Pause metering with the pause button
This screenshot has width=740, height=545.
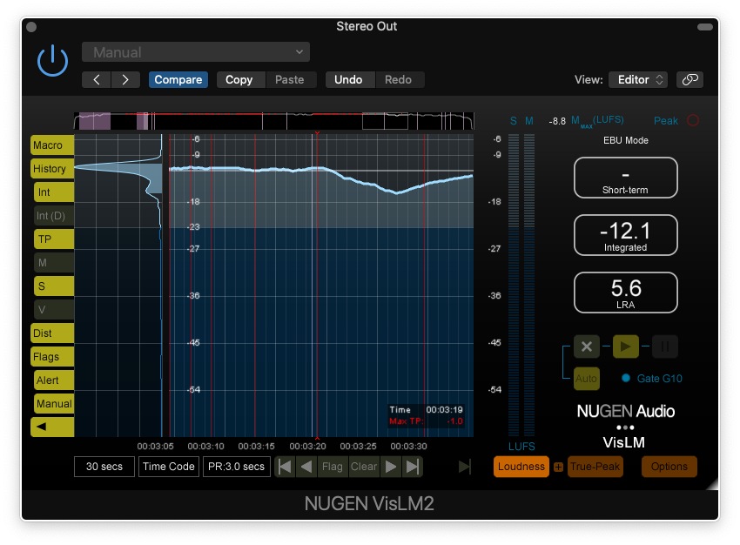[664, 347]
